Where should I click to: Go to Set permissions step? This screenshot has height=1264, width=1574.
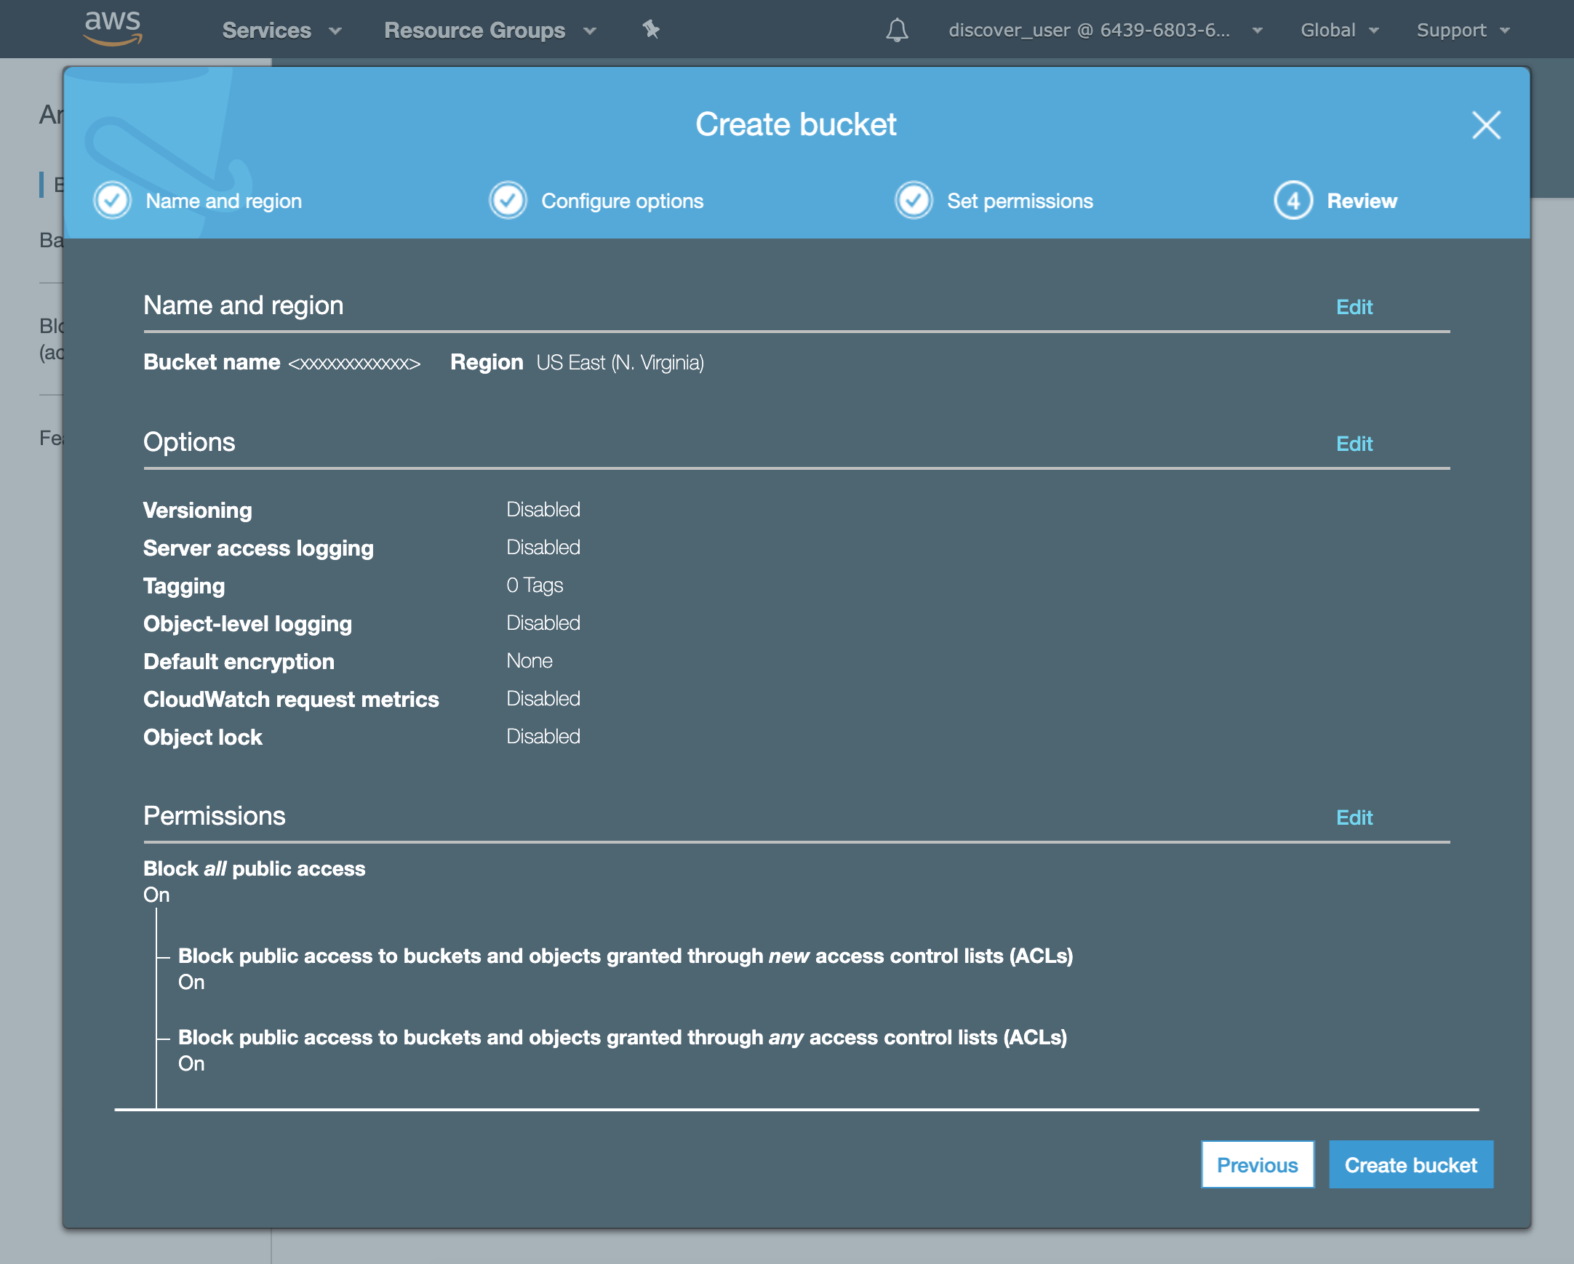(x=1019, y=201)
